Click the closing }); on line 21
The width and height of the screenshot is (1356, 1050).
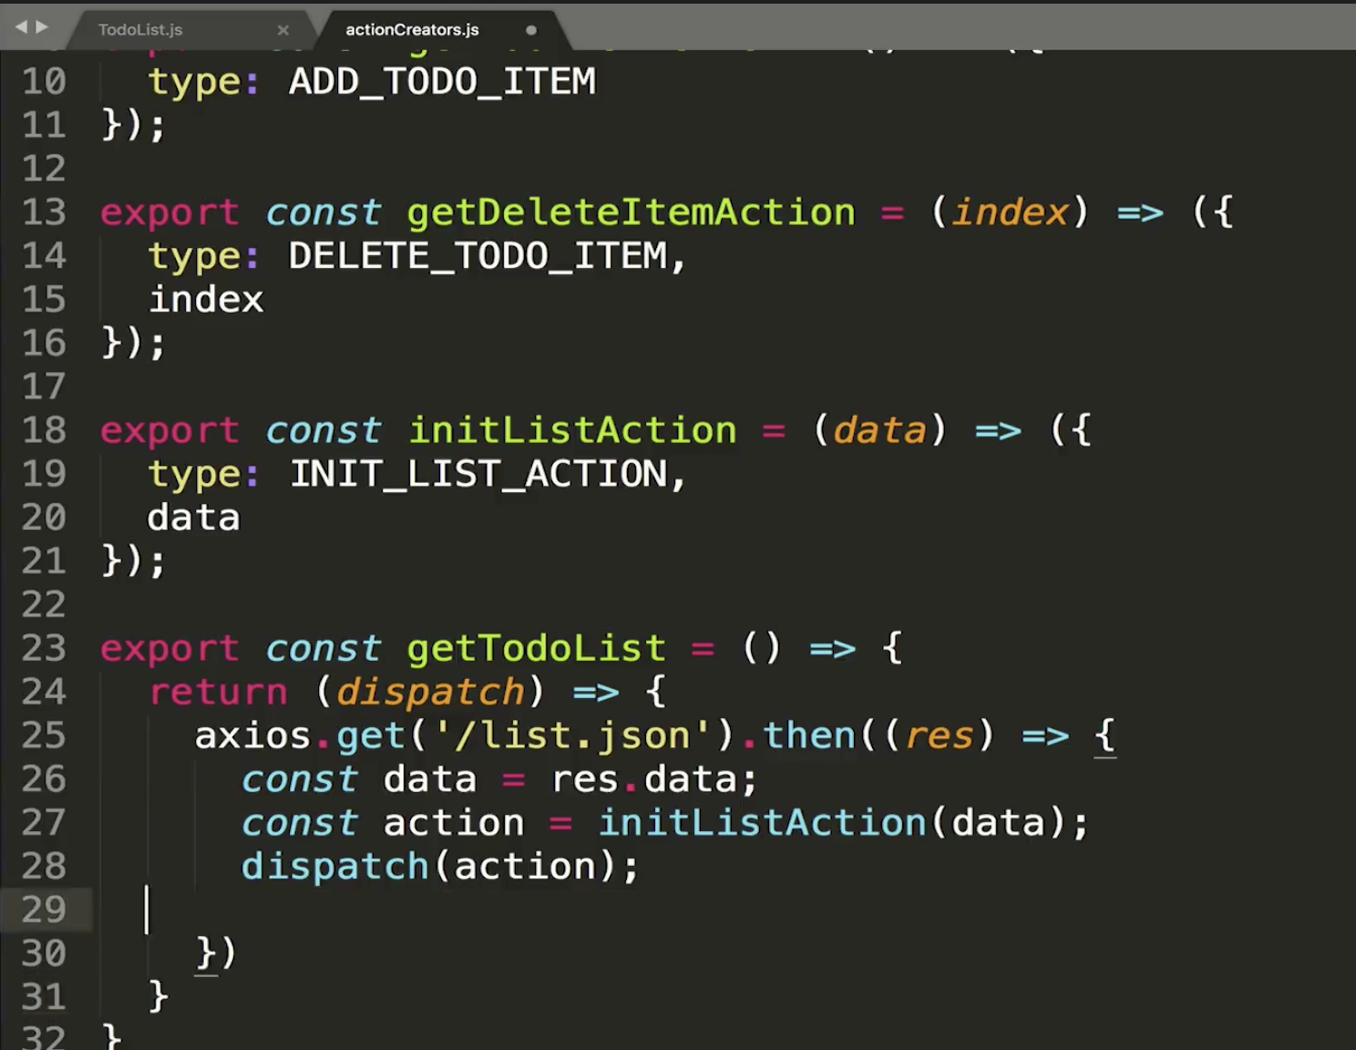click(x=134, y=561)
